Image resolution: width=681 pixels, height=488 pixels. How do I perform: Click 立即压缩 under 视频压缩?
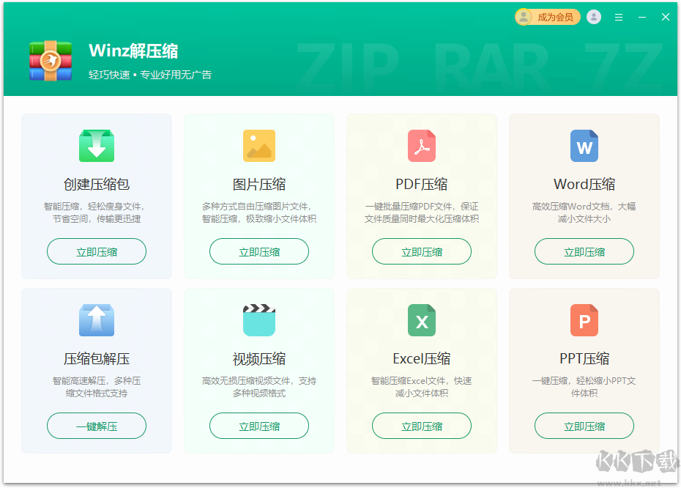pyautogui.click(x=259, y=426)
